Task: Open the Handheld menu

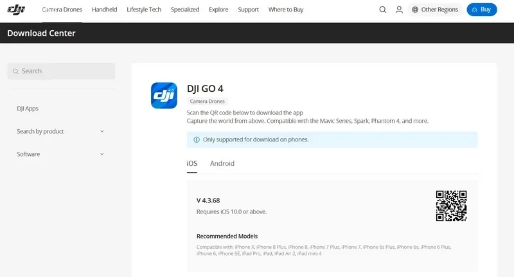Action: 104,10
